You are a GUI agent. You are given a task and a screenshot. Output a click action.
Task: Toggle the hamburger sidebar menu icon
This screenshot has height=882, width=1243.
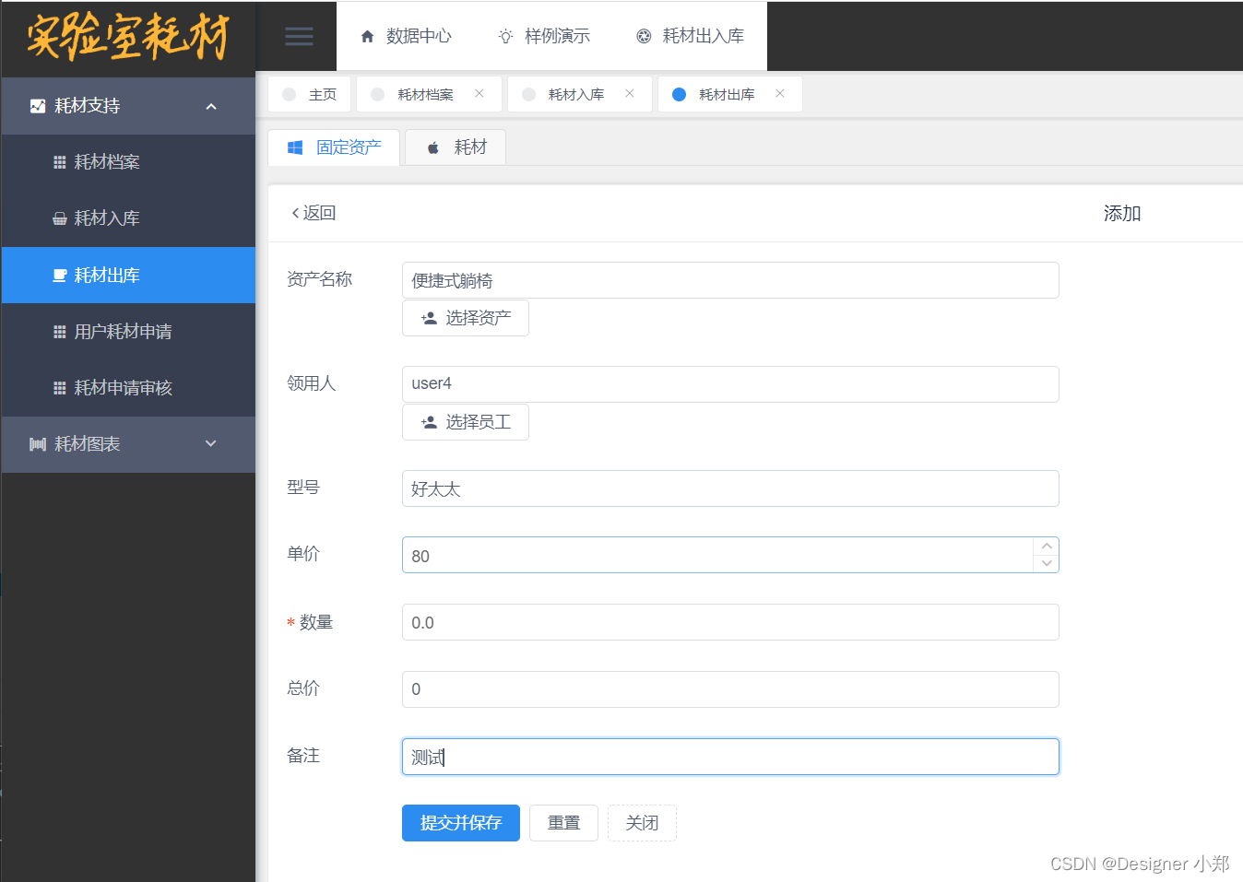pyautogui.click(x=299, y=36)
